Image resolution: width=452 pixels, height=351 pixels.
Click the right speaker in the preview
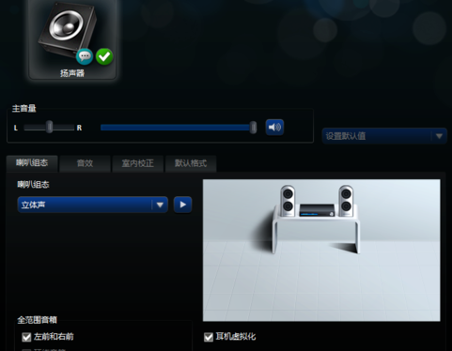(346, 201)
